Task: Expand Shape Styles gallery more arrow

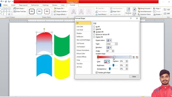Action: click(52, 14)
